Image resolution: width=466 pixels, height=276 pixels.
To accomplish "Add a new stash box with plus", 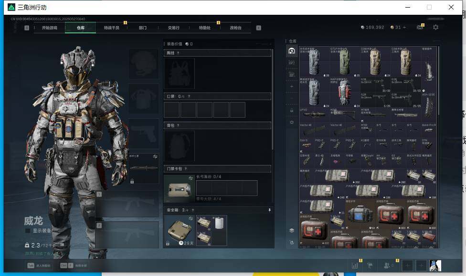I will (x=292, y=86).
